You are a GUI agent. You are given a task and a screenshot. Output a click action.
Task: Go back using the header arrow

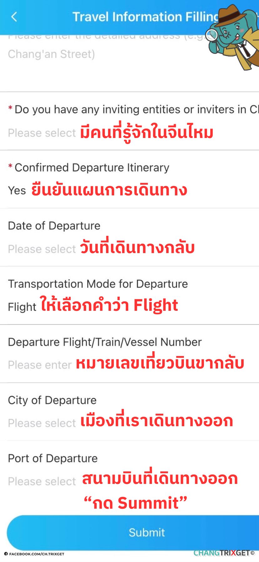(14, 17)
